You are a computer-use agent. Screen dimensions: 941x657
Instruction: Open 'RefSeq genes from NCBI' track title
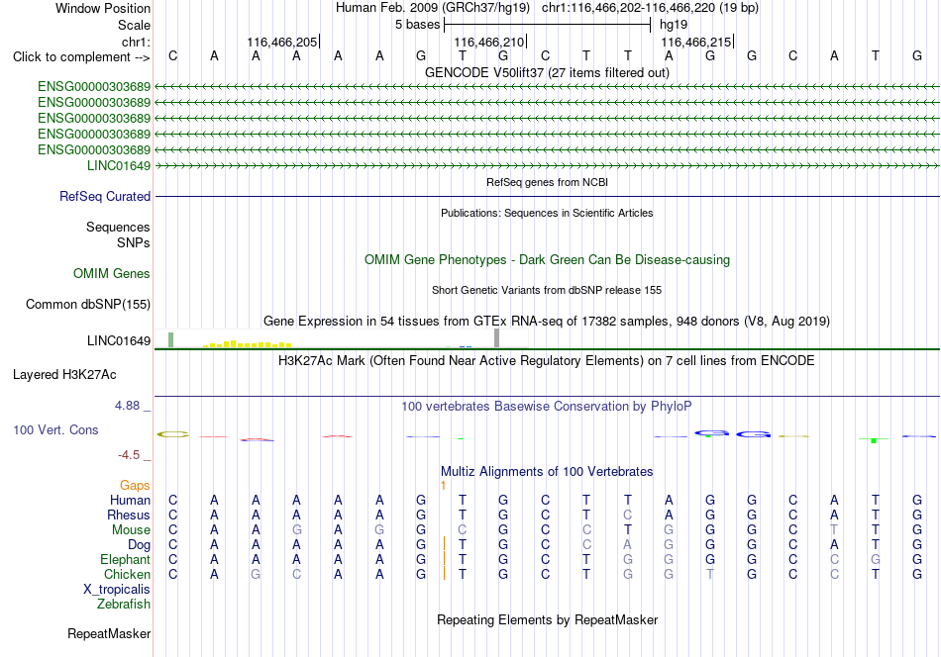[547, 182]
